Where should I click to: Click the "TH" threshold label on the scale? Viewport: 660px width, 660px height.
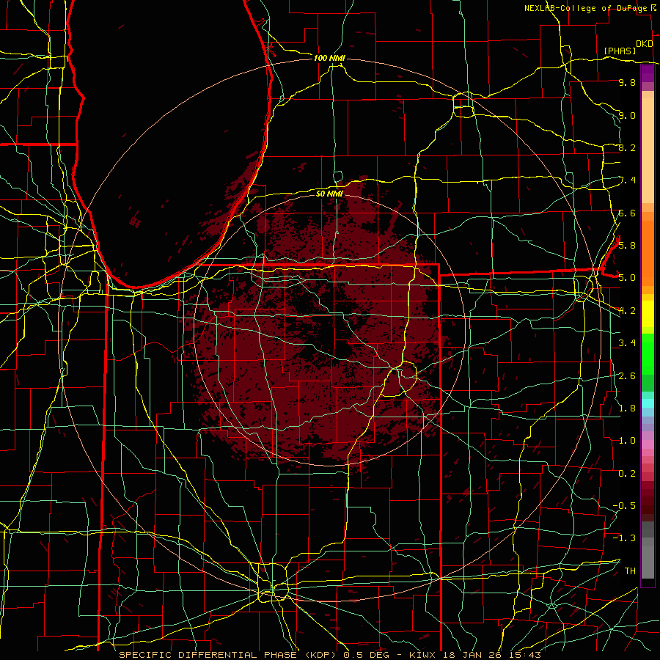tap(630, 571)
